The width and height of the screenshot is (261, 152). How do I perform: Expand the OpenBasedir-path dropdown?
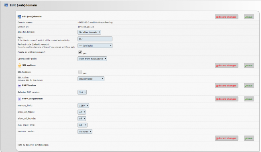(x=92, y=59)
